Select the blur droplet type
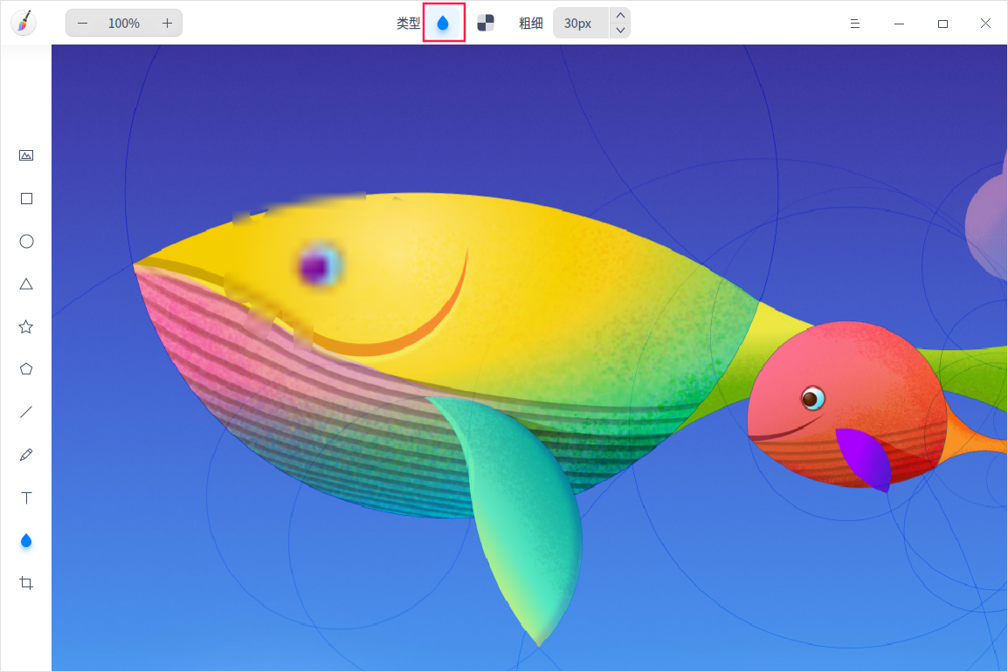Image resolution: width=1008 pixels, height=672 pixels. point(443,24)
